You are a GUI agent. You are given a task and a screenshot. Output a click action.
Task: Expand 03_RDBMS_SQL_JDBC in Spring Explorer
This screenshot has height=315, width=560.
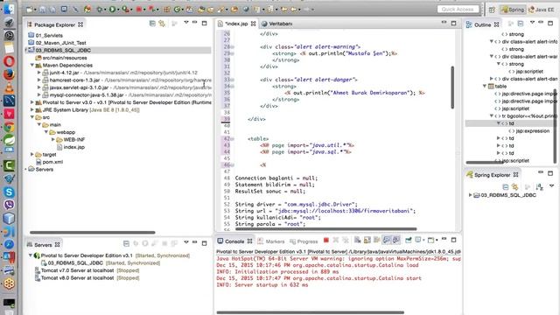tap(471, 195)
